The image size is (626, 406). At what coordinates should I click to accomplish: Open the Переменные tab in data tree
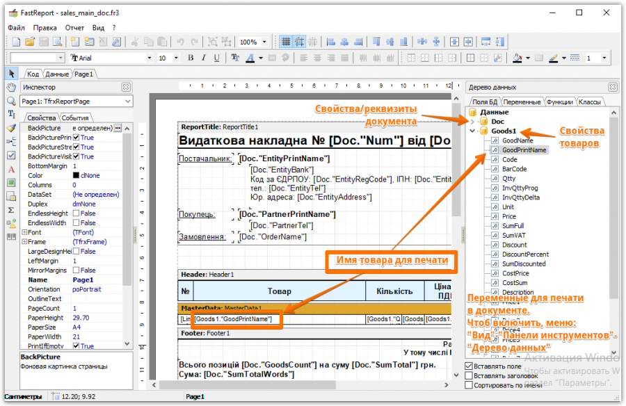[522, 101]
